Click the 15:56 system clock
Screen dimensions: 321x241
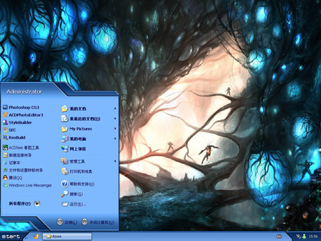313,236
